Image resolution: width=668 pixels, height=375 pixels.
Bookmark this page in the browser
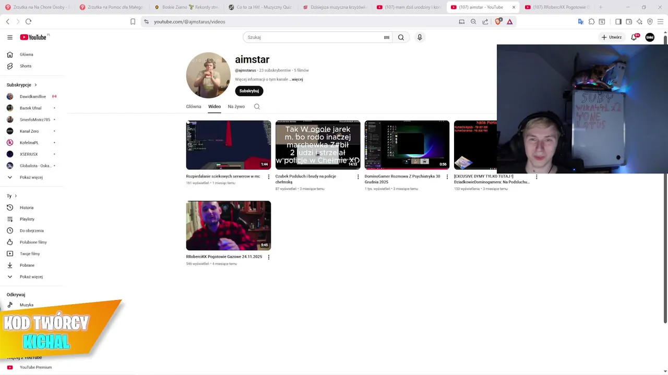[x=133, y=21]
